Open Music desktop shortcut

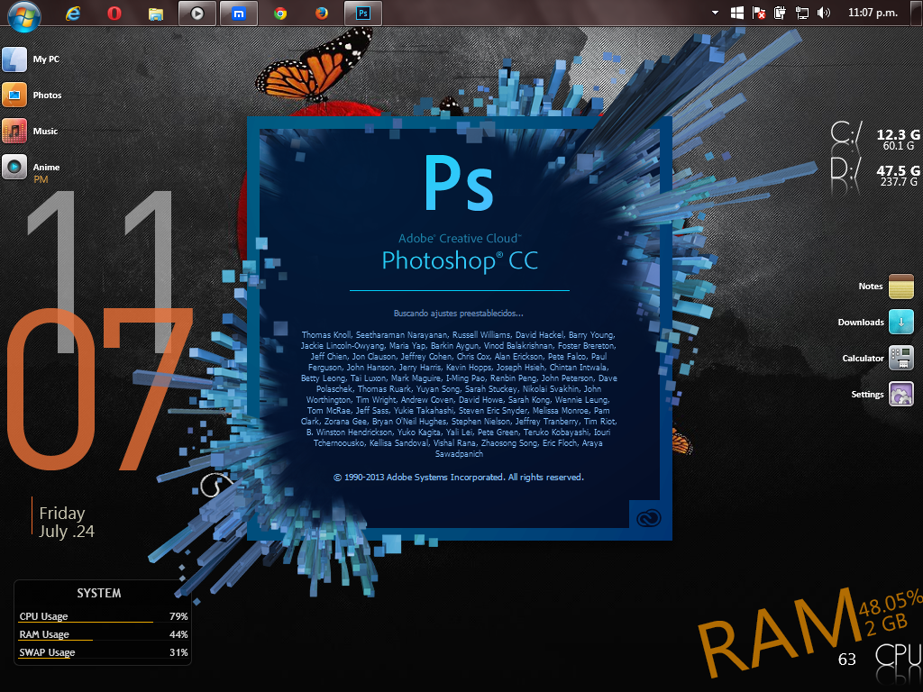click(x=30, y=131)
